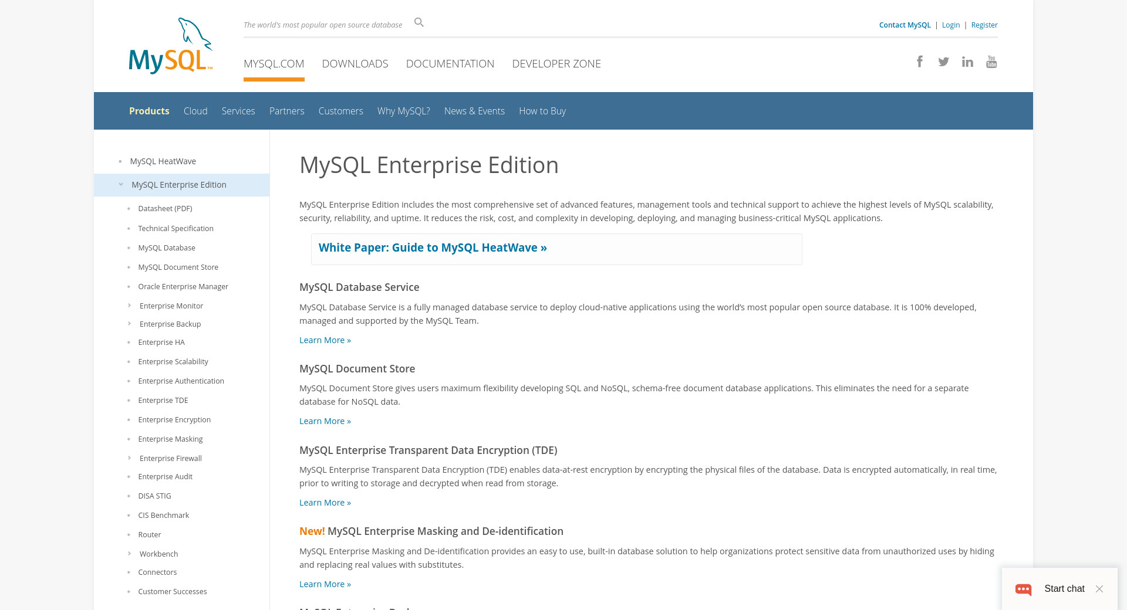Open Datasheet (PDF) in sidebar
This screenshot has height=610, width=1127.
(165, 208)
